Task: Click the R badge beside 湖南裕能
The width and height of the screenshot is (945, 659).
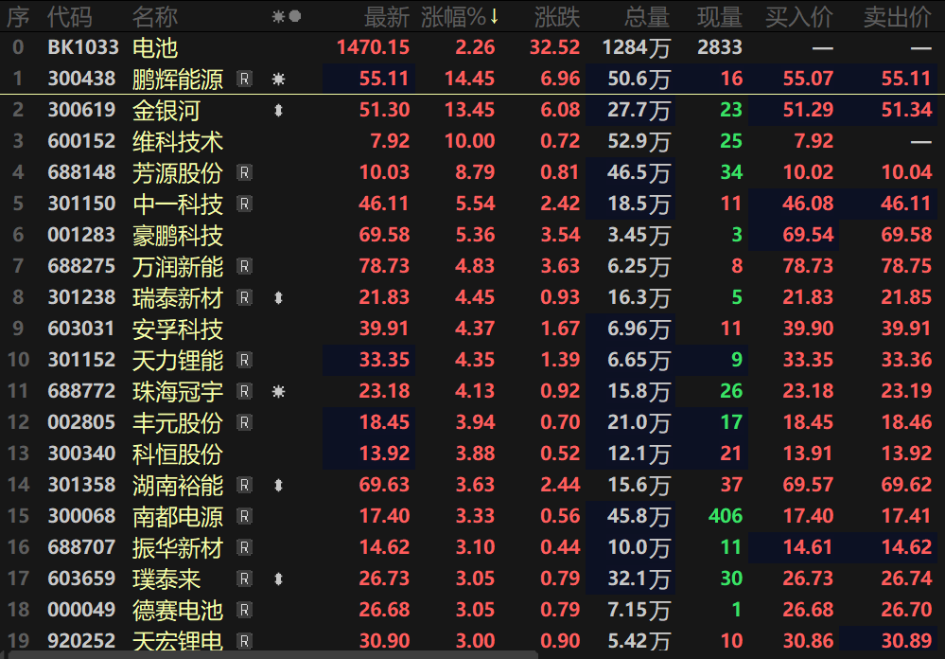Action: [244, 485]
